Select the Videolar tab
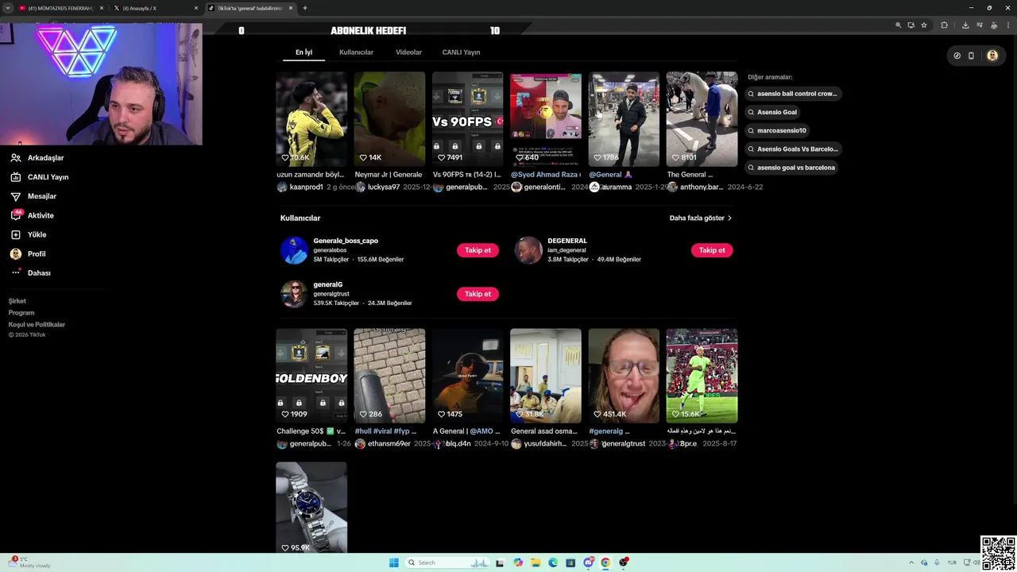This screenshot has height=572, width=1017. point(408,52)
